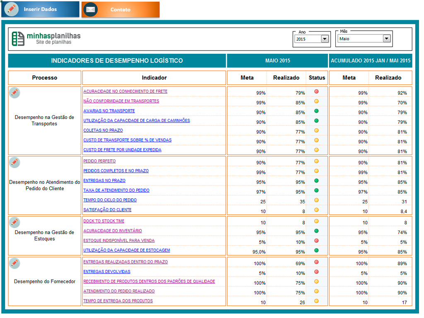Open the Mês dropdown arrow
Screen dimensions: 424x318
387,39
